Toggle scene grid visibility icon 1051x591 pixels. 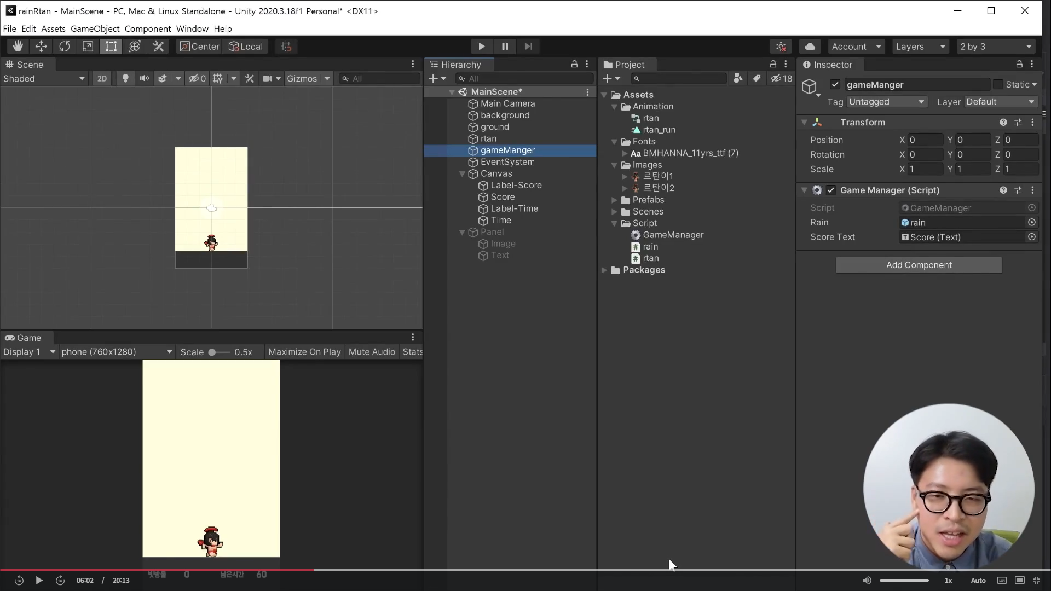point(218,78)
